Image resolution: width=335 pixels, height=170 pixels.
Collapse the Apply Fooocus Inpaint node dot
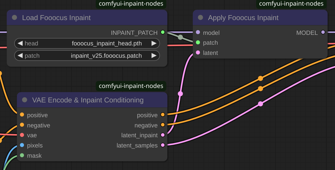click(x=200, y=18)
